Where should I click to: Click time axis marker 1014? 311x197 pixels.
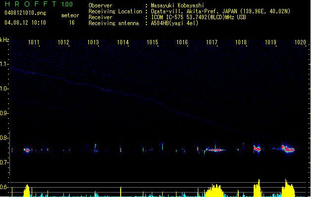(x=123, y=42)
